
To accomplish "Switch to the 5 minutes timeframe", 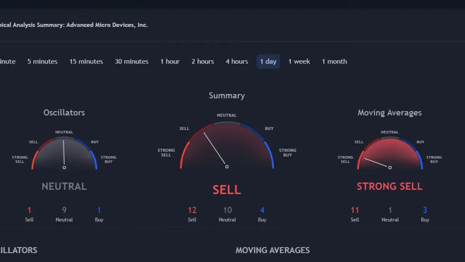I will click(x=42, y=61).
